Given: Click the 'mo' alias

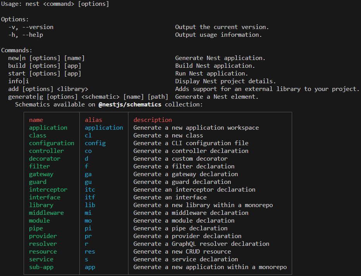Looking at the screenshot, I should pyautogui.click(x=88, y=221).
